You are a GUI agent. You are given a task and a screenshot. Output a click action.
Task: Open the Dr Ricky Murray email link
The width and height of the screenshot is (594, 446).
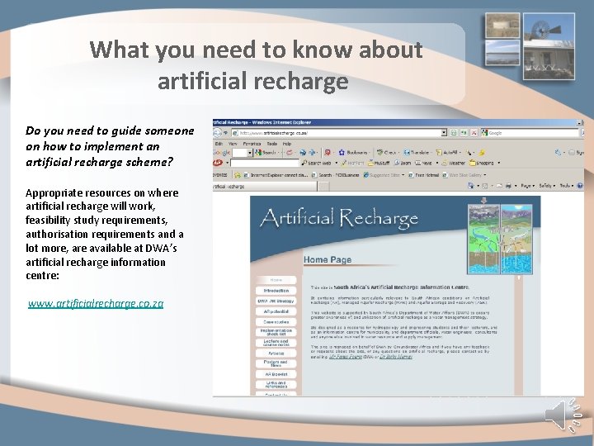coord(396,357)
